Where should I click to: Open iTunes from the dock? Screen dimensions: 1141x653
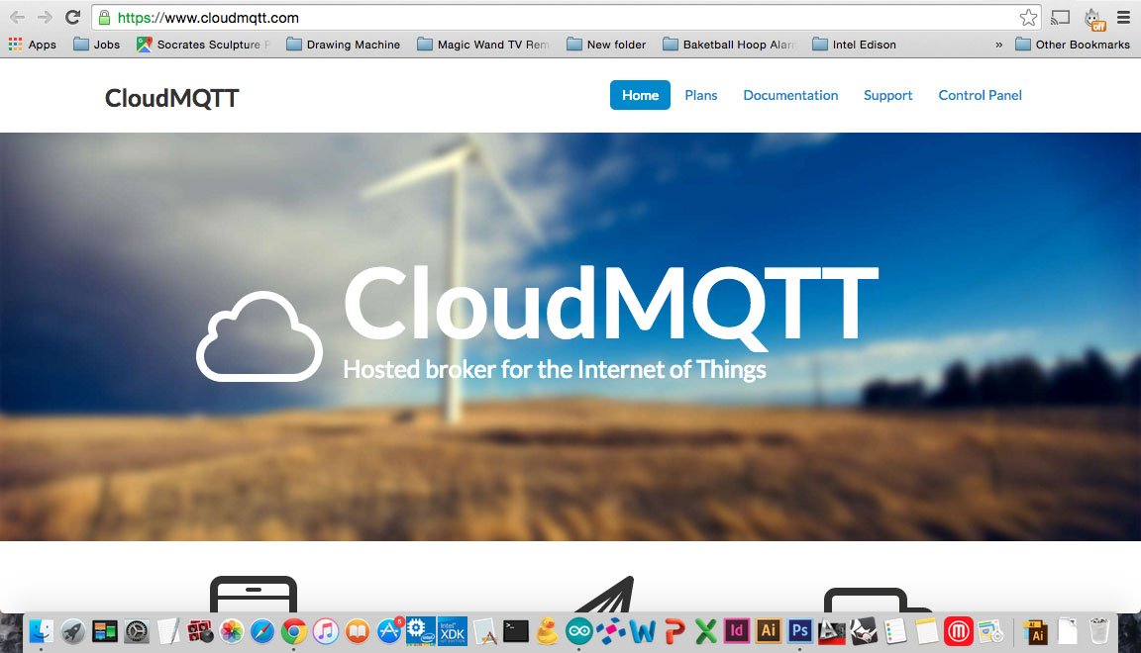coord(326,631)
